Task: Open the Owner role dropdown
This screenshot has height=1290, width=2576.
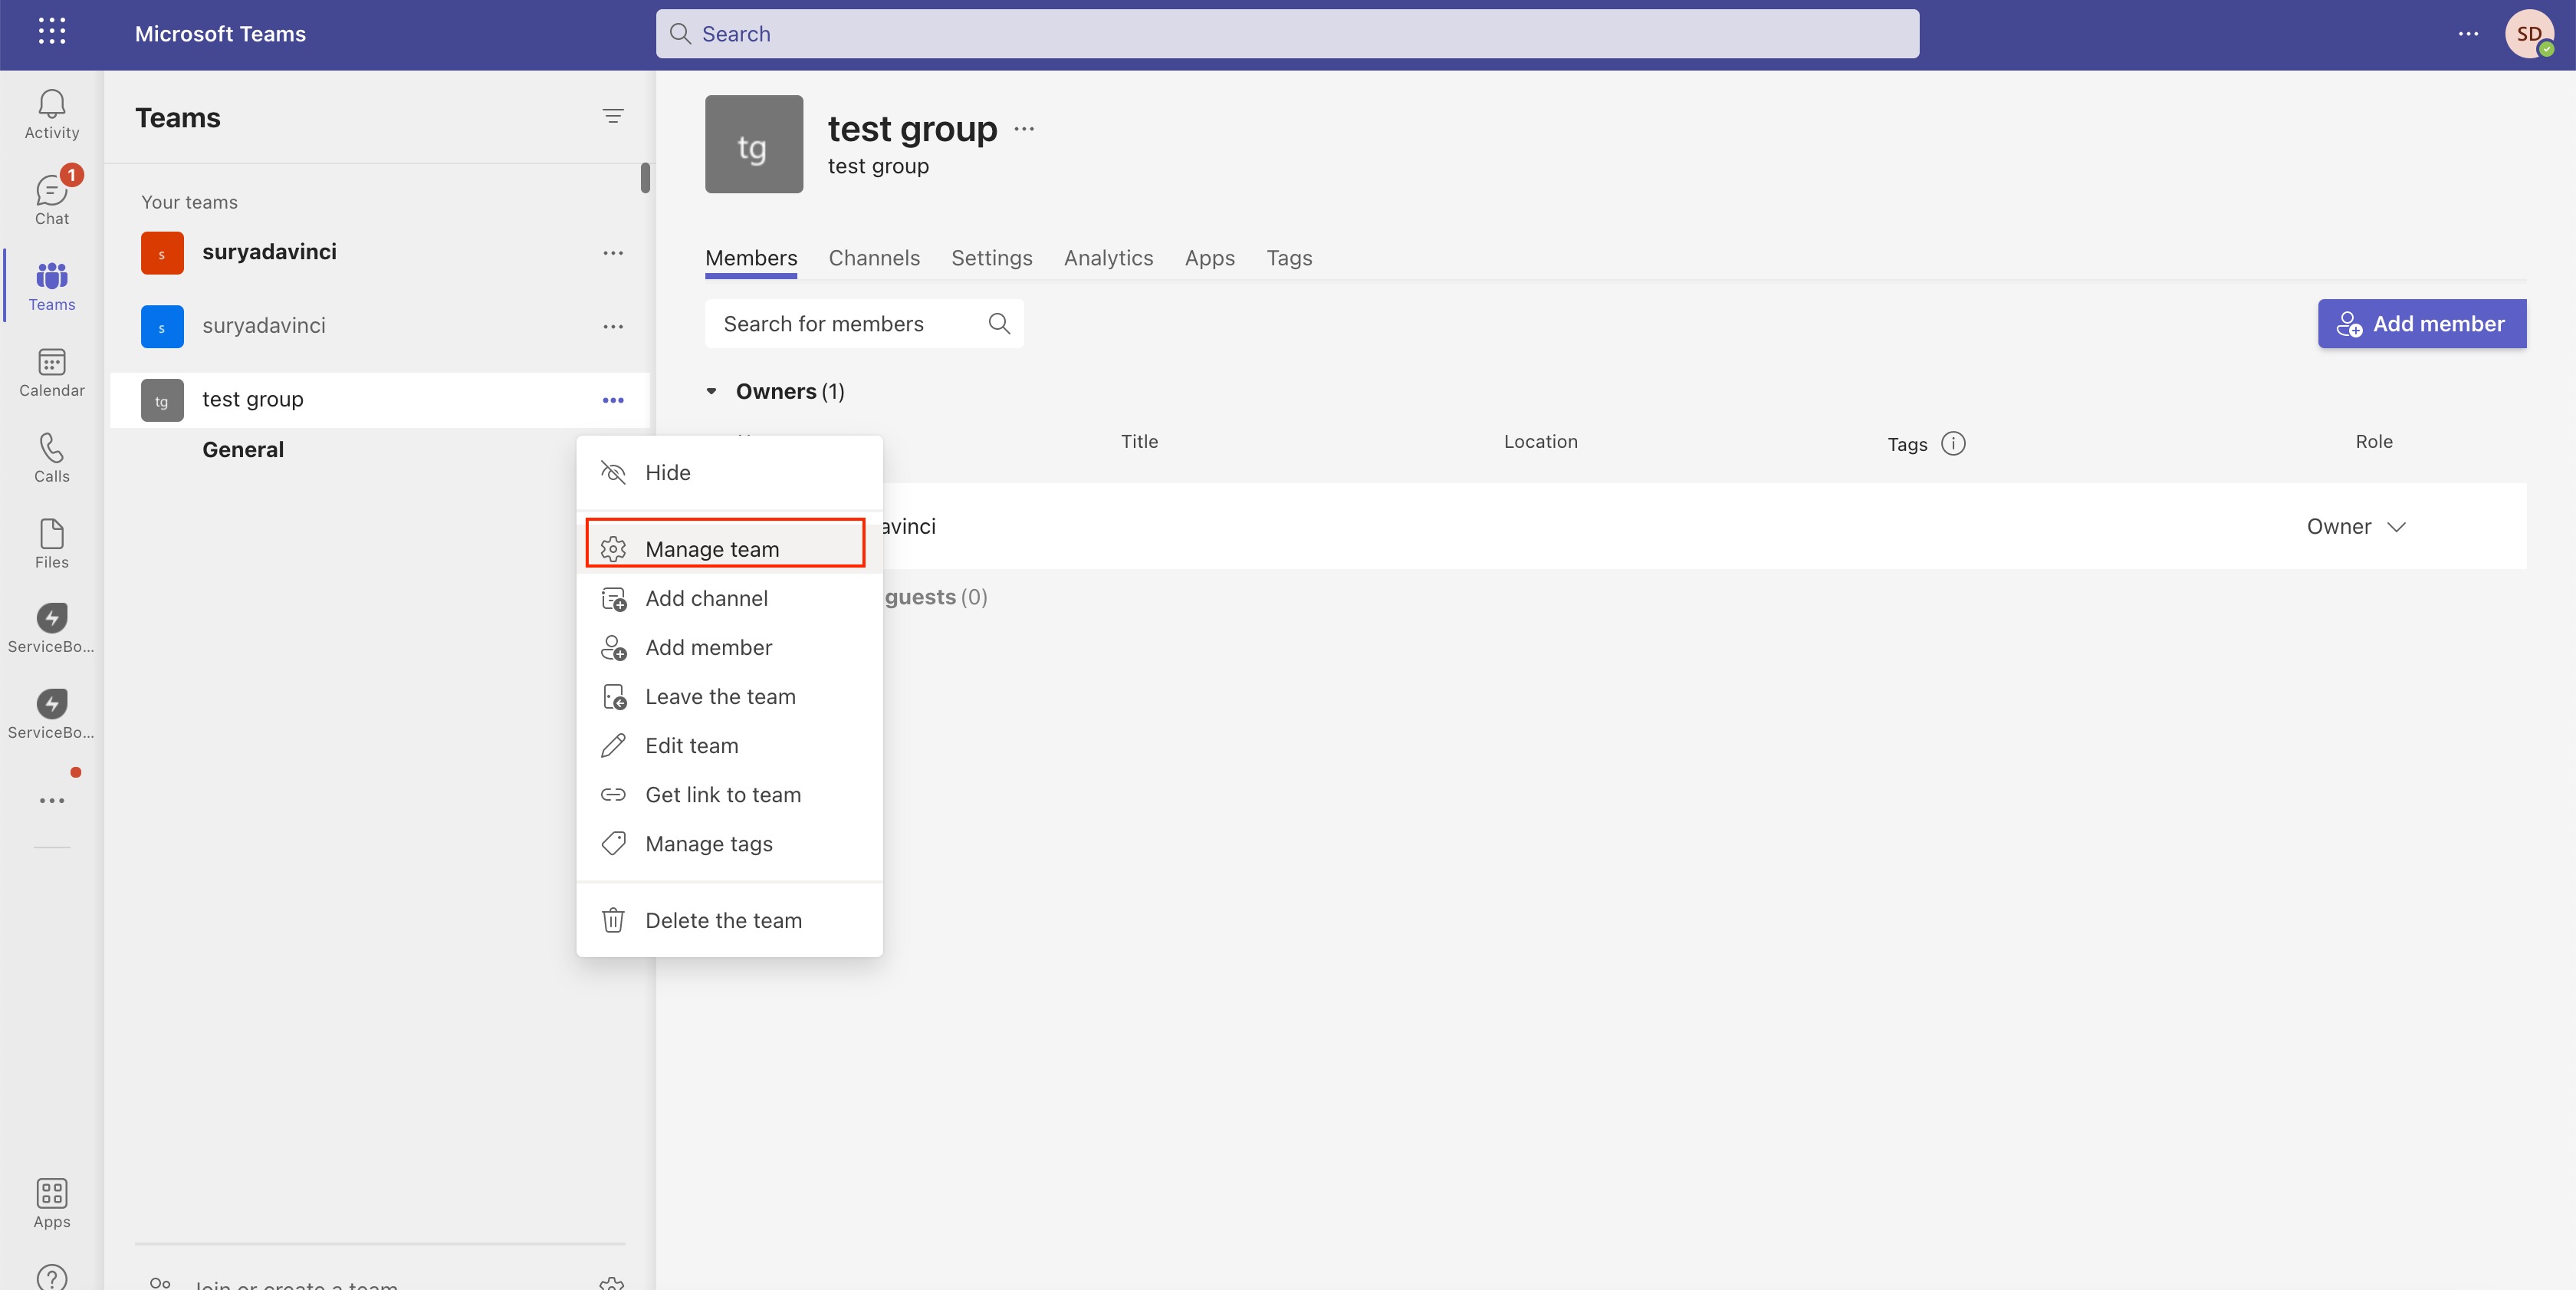Action: (x=2355, y=527)
